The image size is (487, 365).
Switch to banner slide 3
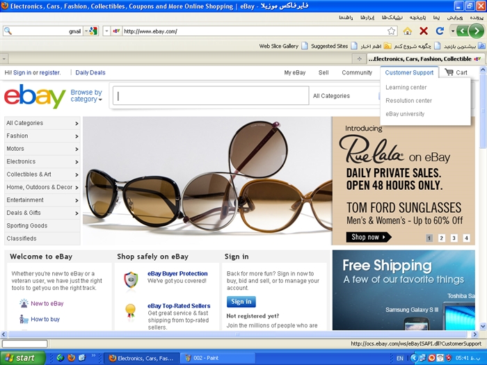pos(454,238)
